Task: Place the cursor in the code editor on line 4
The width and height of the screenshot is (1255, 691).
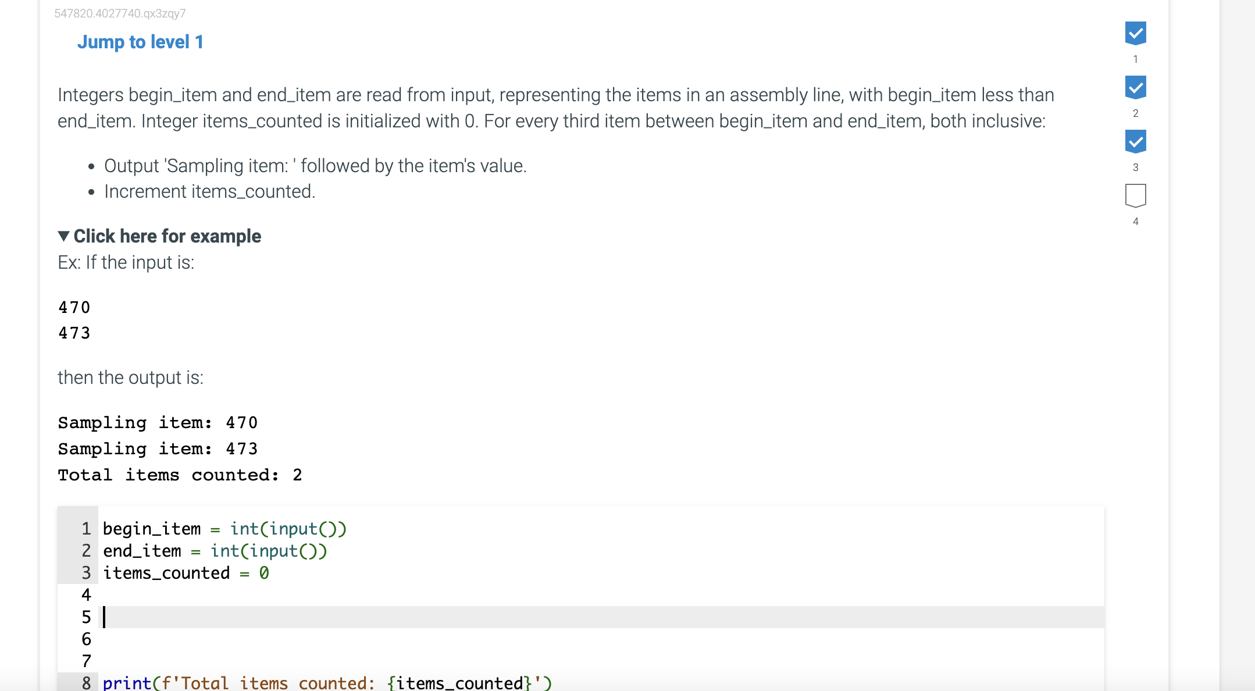Action: click(291, 594)
